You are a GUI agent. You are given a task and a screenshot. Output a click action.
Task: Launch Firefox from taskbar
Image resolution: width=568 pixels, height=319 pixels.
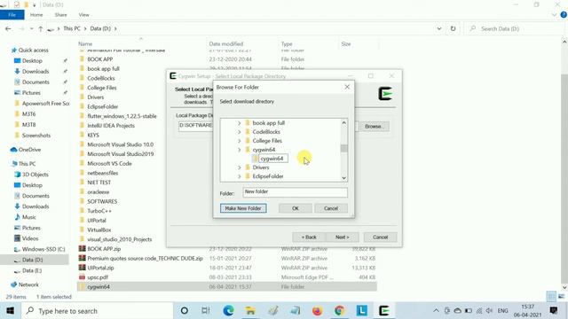pos(317,311)
